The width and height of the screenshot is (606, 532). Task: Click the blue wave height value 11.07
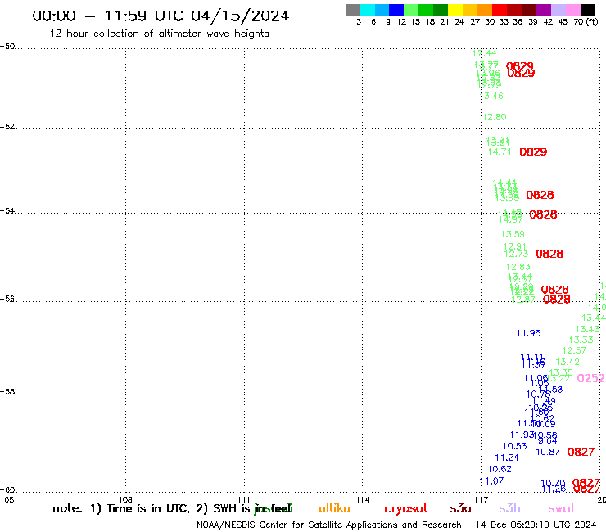coord(491,481)
